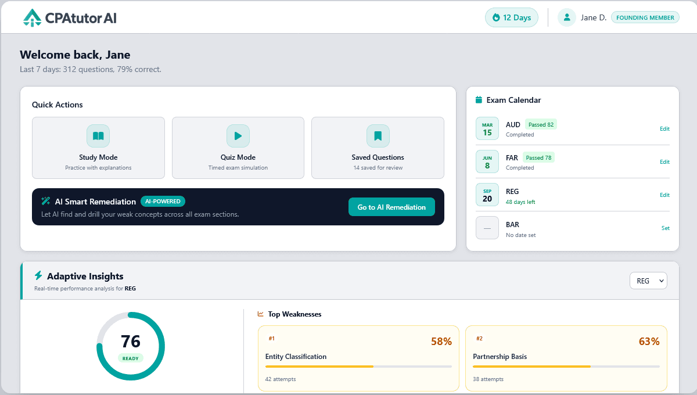Click the Quiz Mode play icon
The width and height of the screenshot is (697, 395).
click(x=238, y=135)
